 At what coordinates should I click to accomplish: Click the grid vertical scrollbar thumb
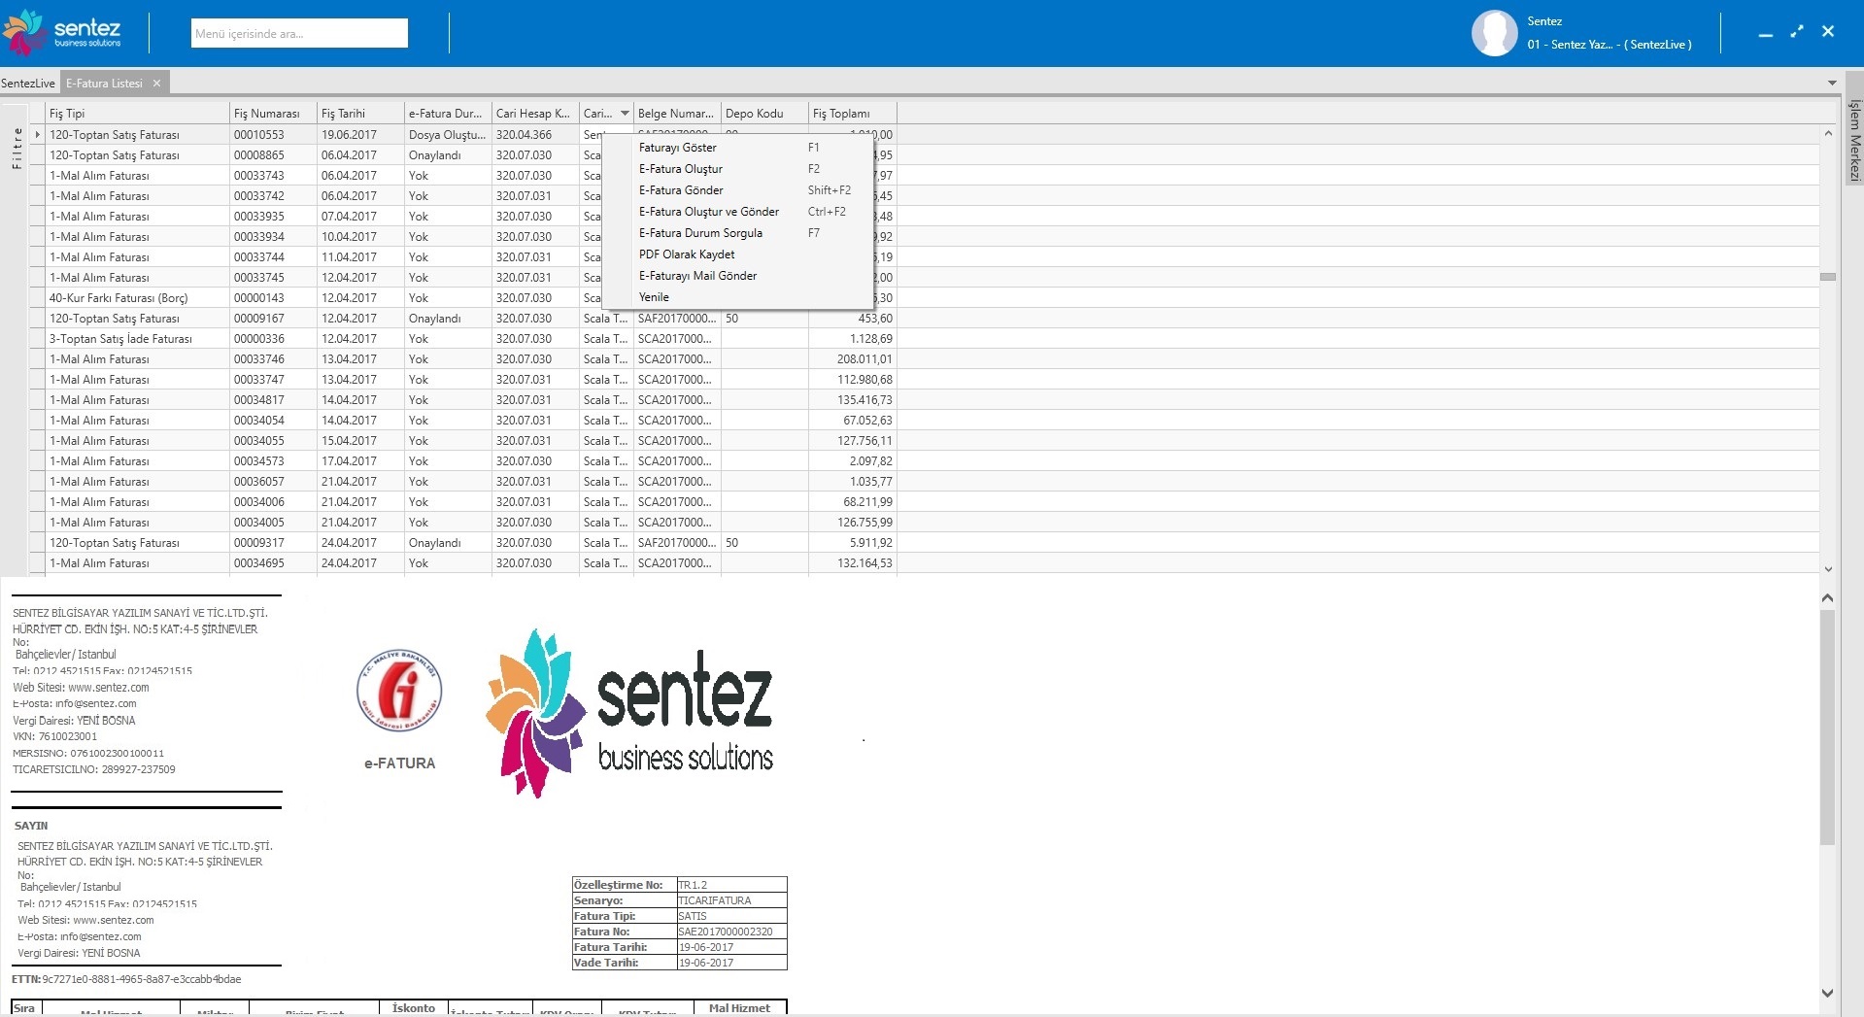(1828, 277)
